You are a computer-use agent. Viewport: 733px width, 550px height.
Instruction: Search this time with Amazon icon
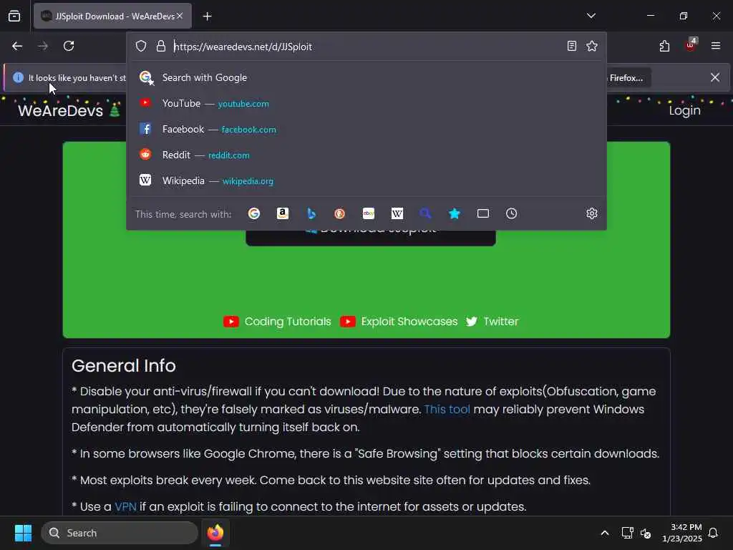pos(282,213)
